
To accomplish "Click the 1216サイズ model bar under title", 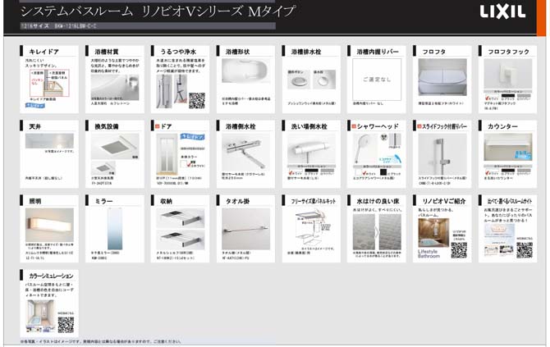I will [x=148, y=26].
